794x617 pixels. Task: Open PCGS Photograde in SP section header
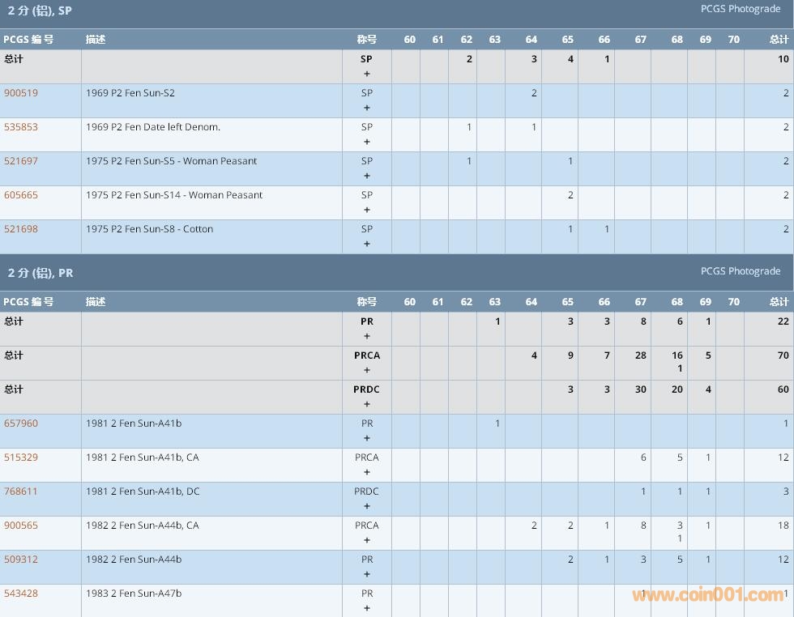(741, 9)
